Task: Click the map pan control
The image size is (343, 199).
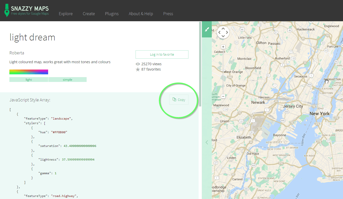Action: tap(223, 32)
